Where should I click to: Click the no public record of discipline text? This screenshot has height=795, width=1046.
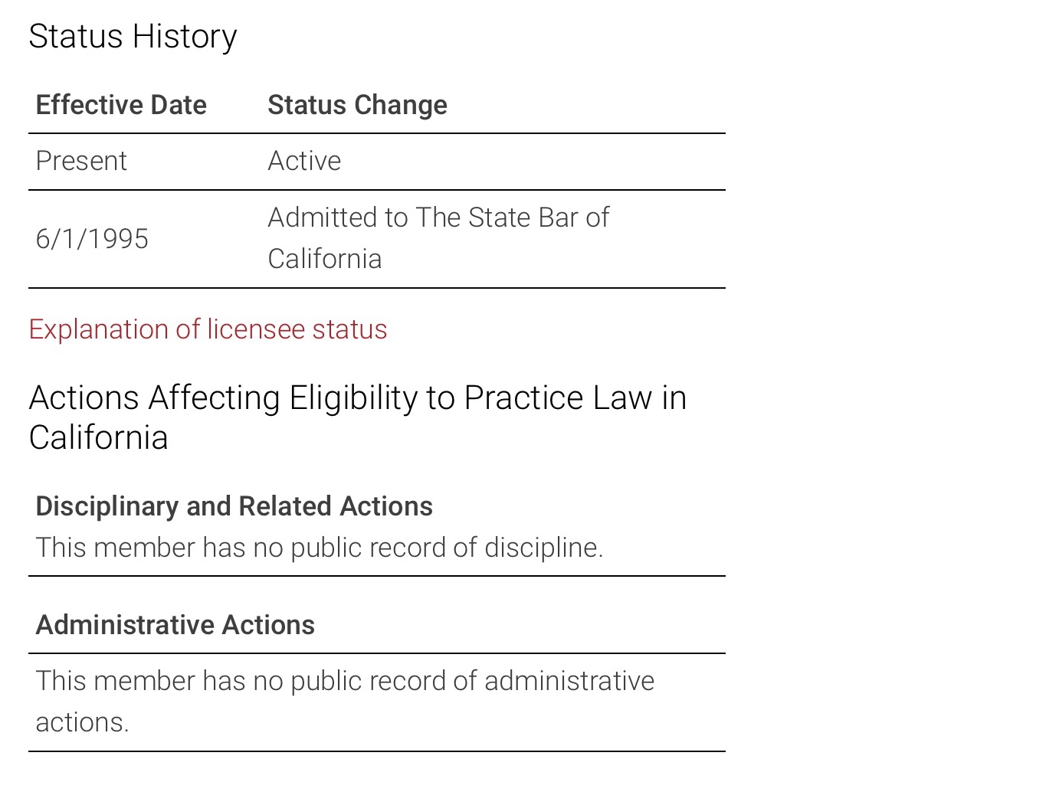pos(319,548)
